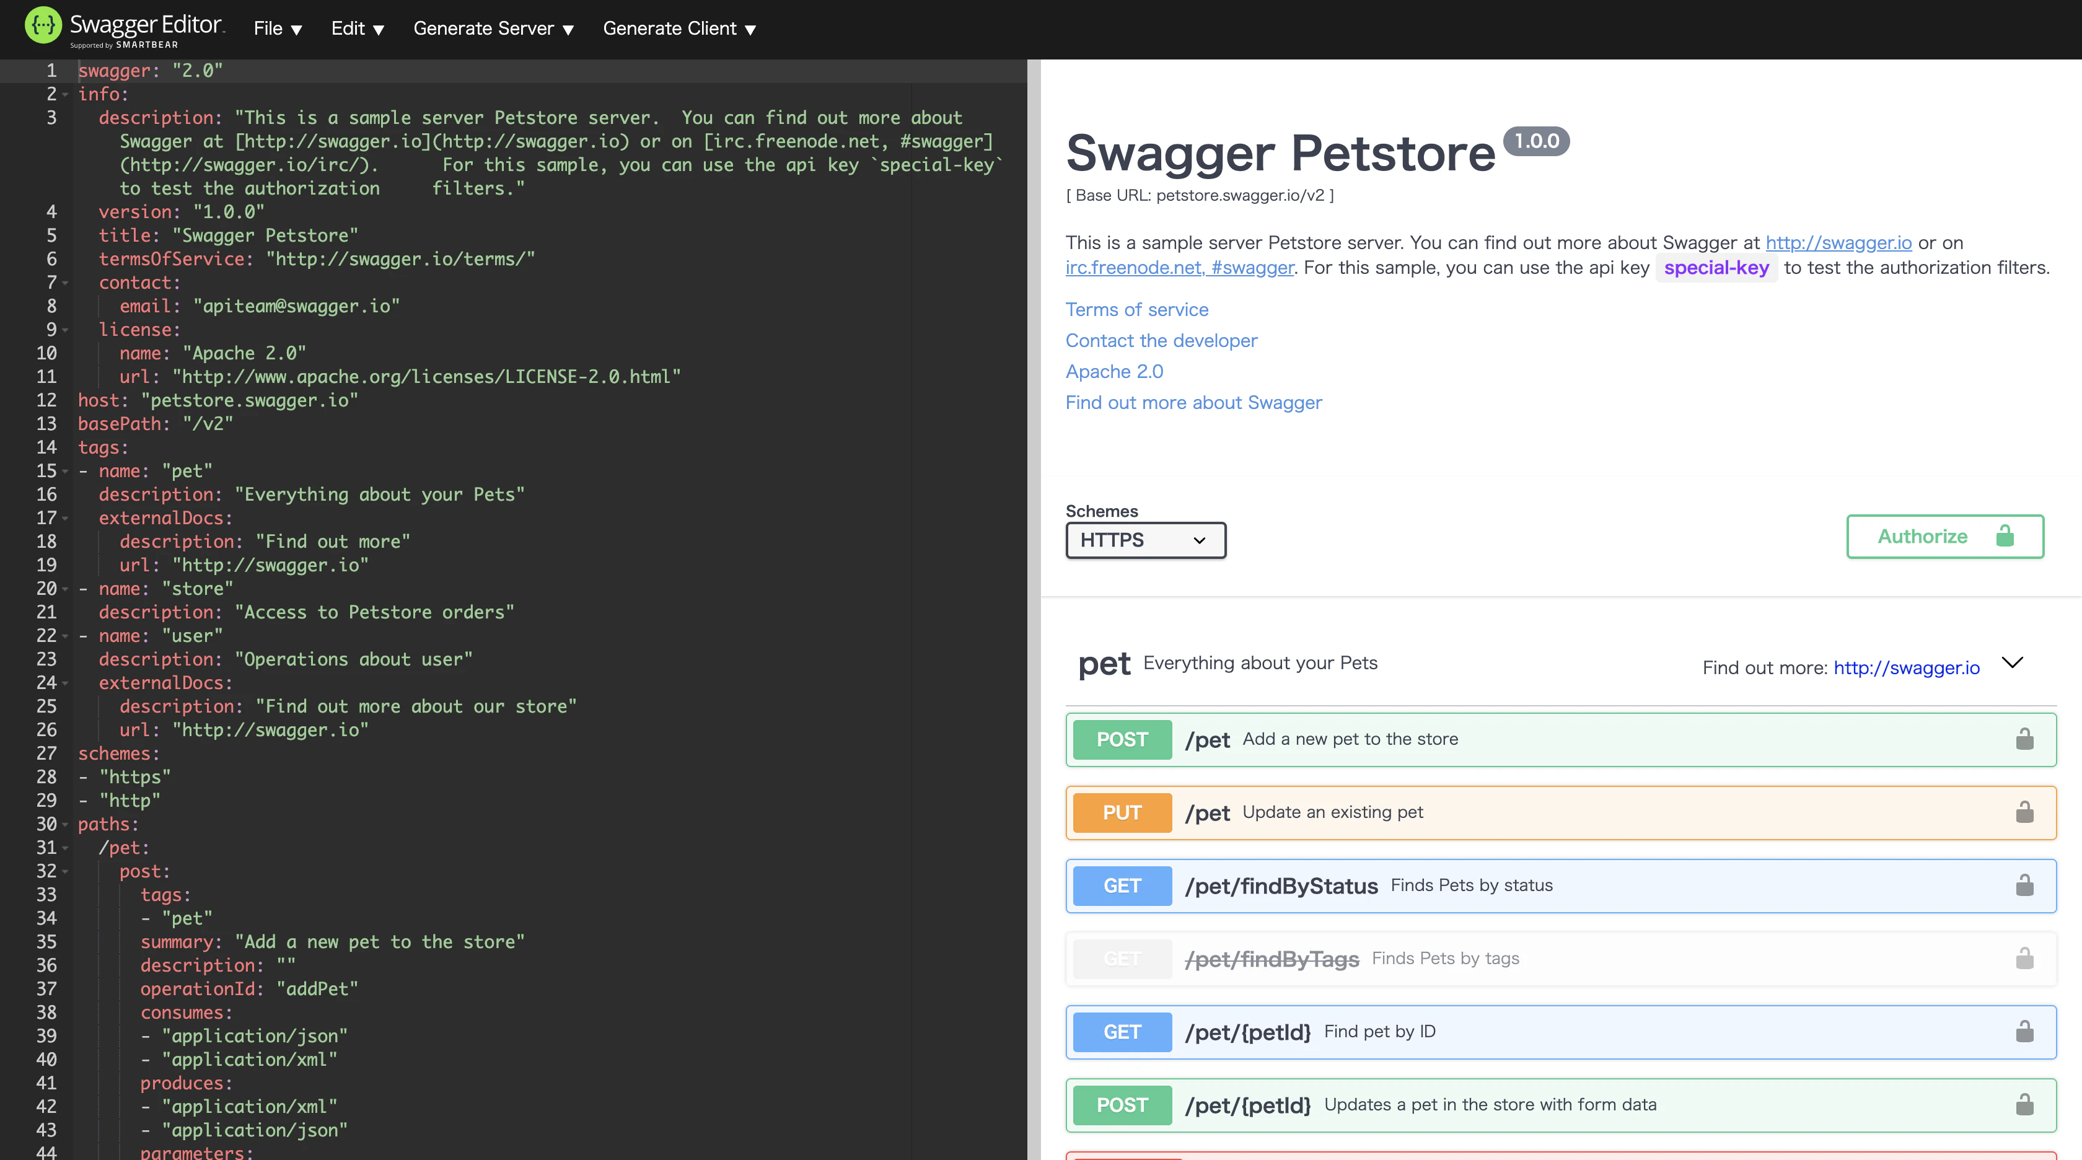The width and height of the screenshot is (2082, 1160).
Task: Open the Schemes HTTPS dropdown
Action: point(1145,540)
